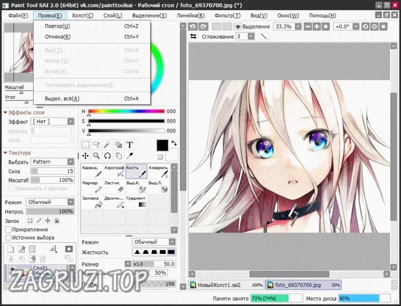Choose the Аэрограф airbrush tool
Image resolution: width=401 pixels, height=306 pixels.
point(114,171)
